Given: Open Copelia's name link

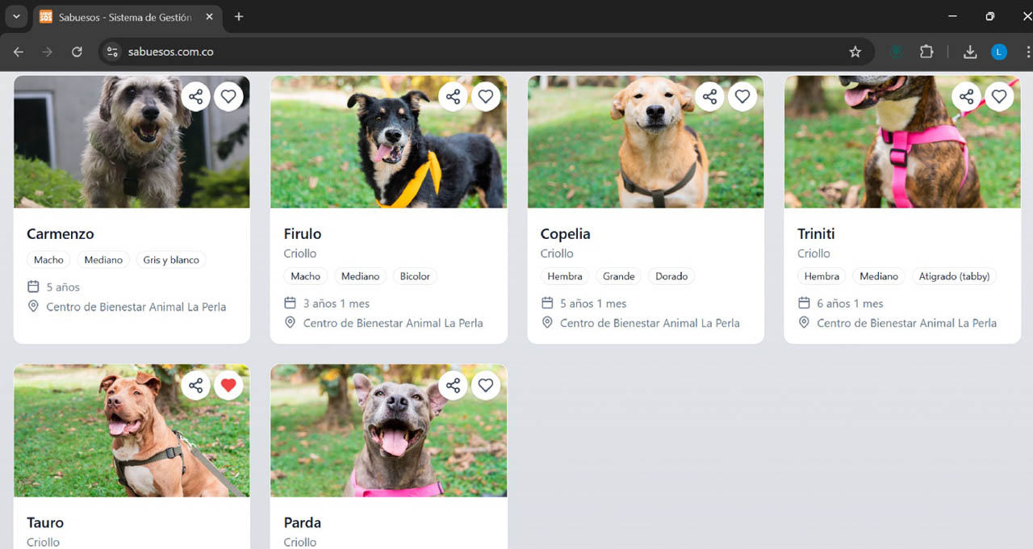Looking at the screenshot, I should coord(565,234).
